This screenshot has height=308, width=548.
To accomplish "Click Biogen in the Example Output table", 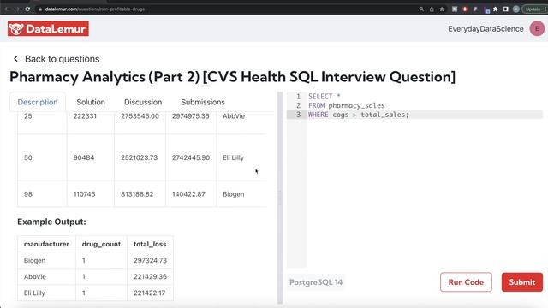I will tap(34, 260).
